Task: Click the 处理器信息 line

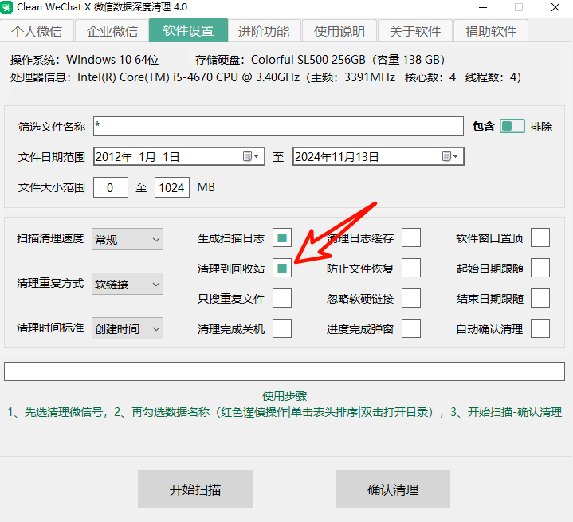Action: click(265, 77)
